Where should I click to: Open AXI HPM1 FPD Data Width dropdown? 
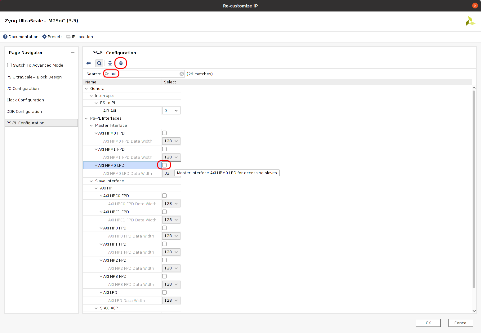[171, 157]
